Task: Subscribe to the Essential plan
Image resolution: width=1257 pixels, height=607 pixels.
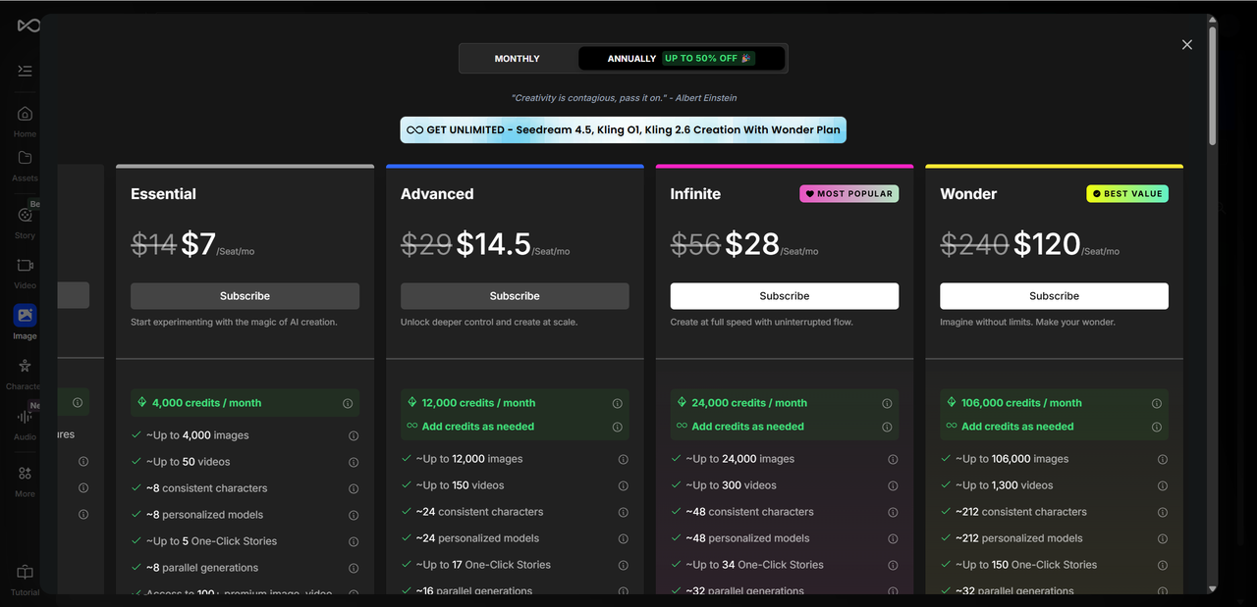Action: pos(245,296)
